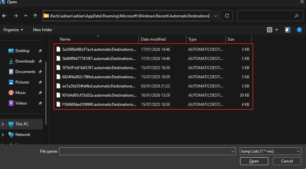Open recent locations dropdown arrow
The width and height of the screenshot is (306, 169).
[26, 16]
